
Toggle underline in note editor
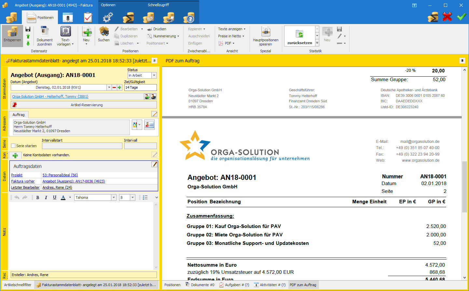point(54,197)
